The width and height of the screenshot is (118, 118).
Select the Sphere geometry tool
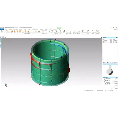20,32
